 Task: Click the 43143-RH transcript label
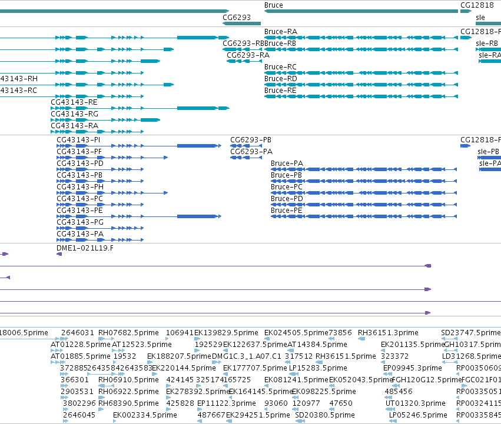pos(19,79)
